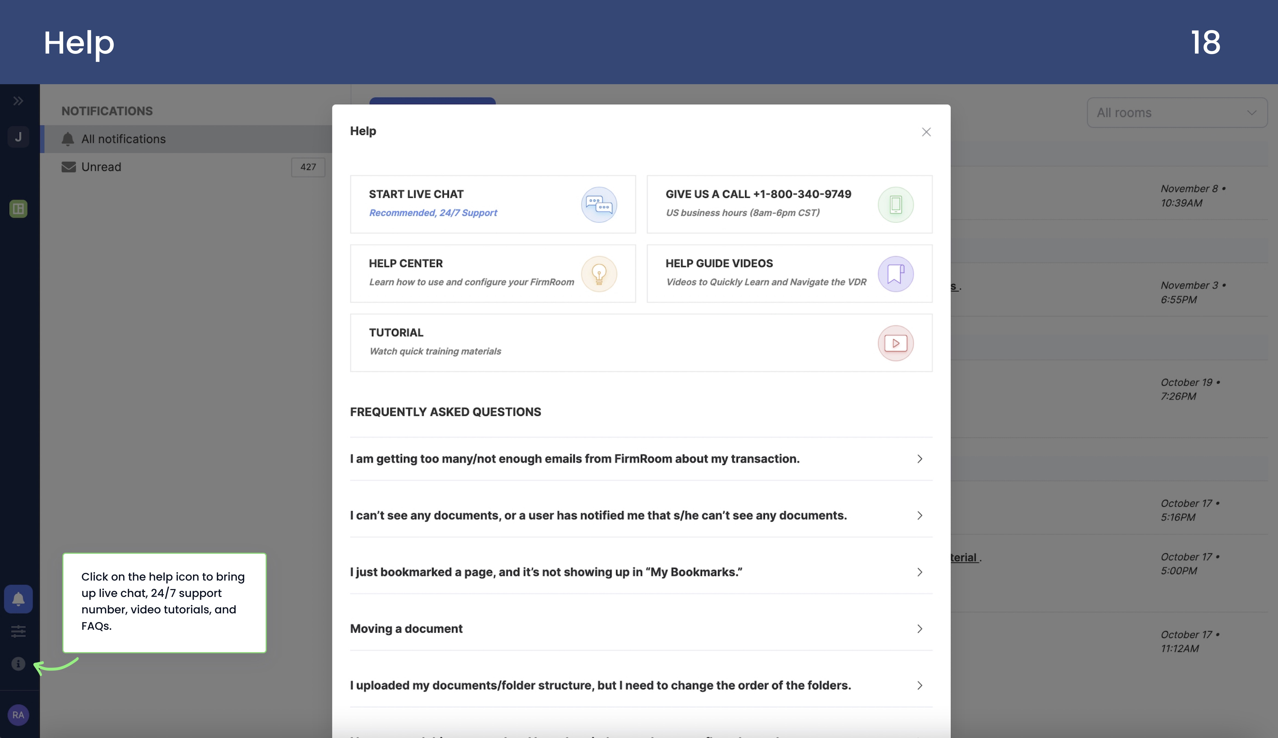This screenshot has width=1278, height=738.
Task: Expand FAQ about too many emails
Action: [641, 459]
